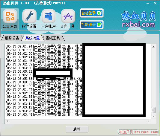Image resolution: width=160 pixels, height=136 pixels.
Task: Toggle 手动登录 manual login switch
Action: click(x=92, y=25)
